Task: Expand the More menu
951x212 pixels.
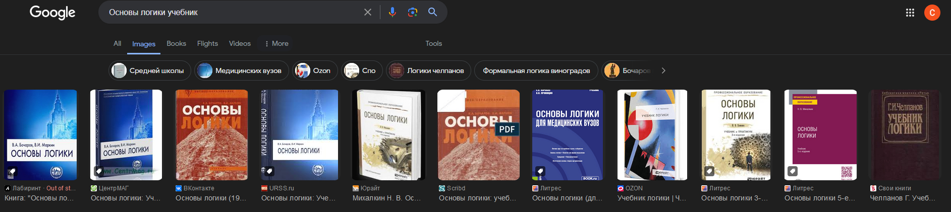Action: point(276,43)
